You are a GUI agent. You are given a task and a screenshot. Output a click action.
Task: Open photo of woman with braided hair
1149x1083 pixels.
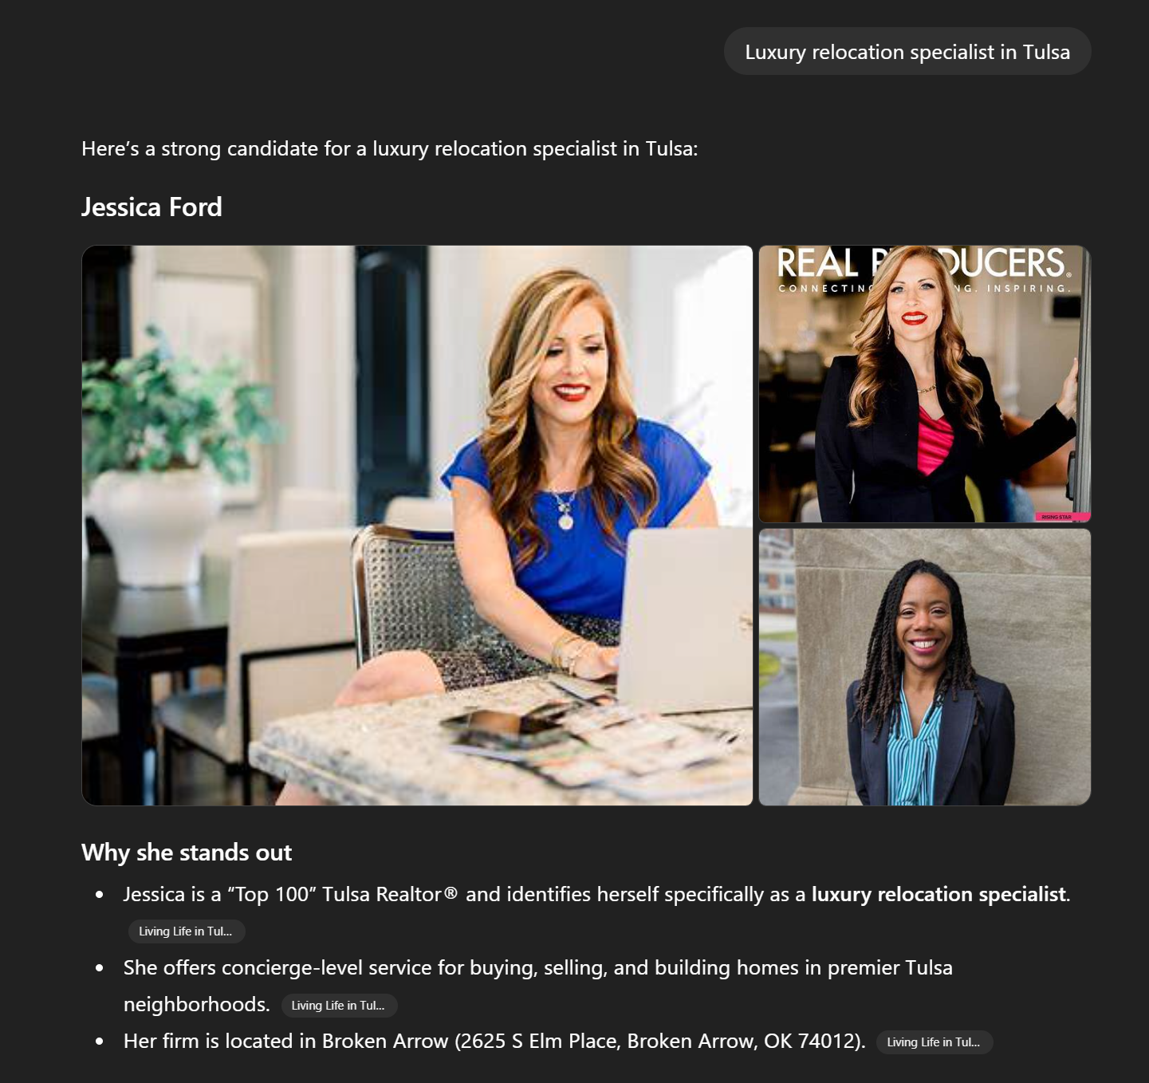pos(924,667)
